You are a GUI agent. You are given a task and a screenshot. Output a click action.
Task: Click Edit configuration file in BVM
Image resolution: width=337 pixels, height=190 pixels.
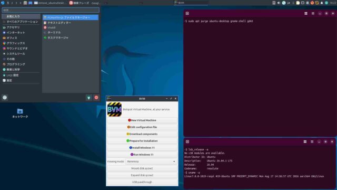click(142, 127)
